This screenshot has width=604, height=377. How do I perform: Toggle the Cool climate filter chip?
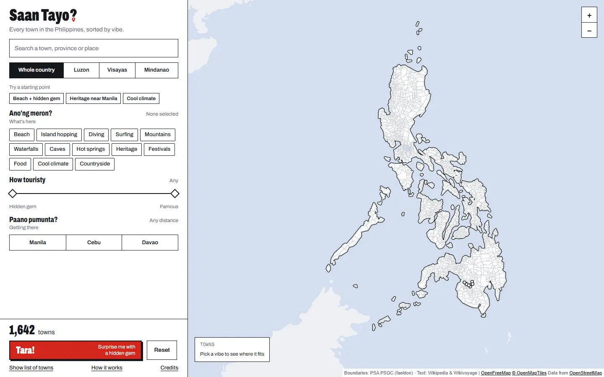coord(53,164)
